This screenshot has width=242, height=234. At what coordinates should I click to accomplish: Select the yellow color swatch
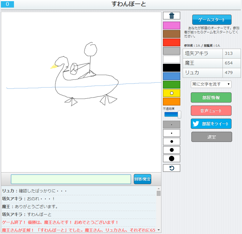pyautogui.click(x=172, y=93)
